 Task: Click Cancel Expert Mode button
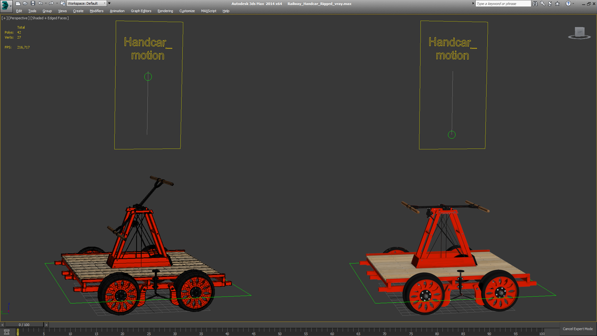[x=578, y=329]
